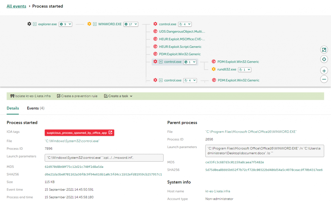Click the detection icon of PDM:Exploit.Win32.Generic above rundll32.exe
Screen dimensions: 331x204
tap(214, 61)
